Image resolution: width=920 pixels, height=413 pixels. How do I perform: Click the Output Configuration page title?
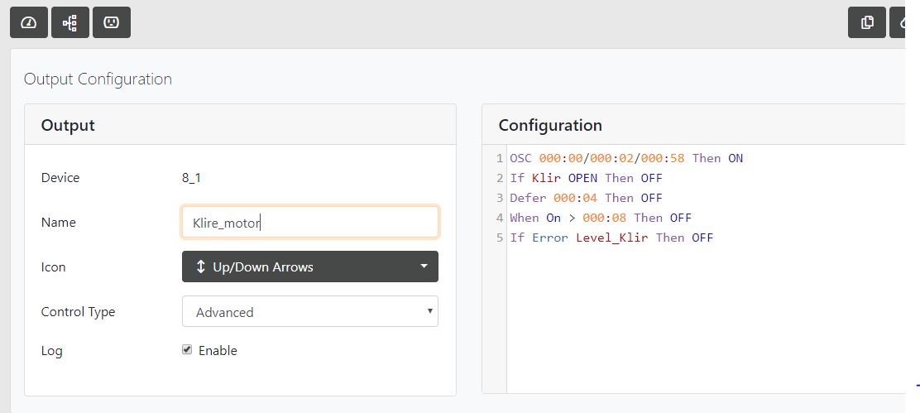point(98,79)
